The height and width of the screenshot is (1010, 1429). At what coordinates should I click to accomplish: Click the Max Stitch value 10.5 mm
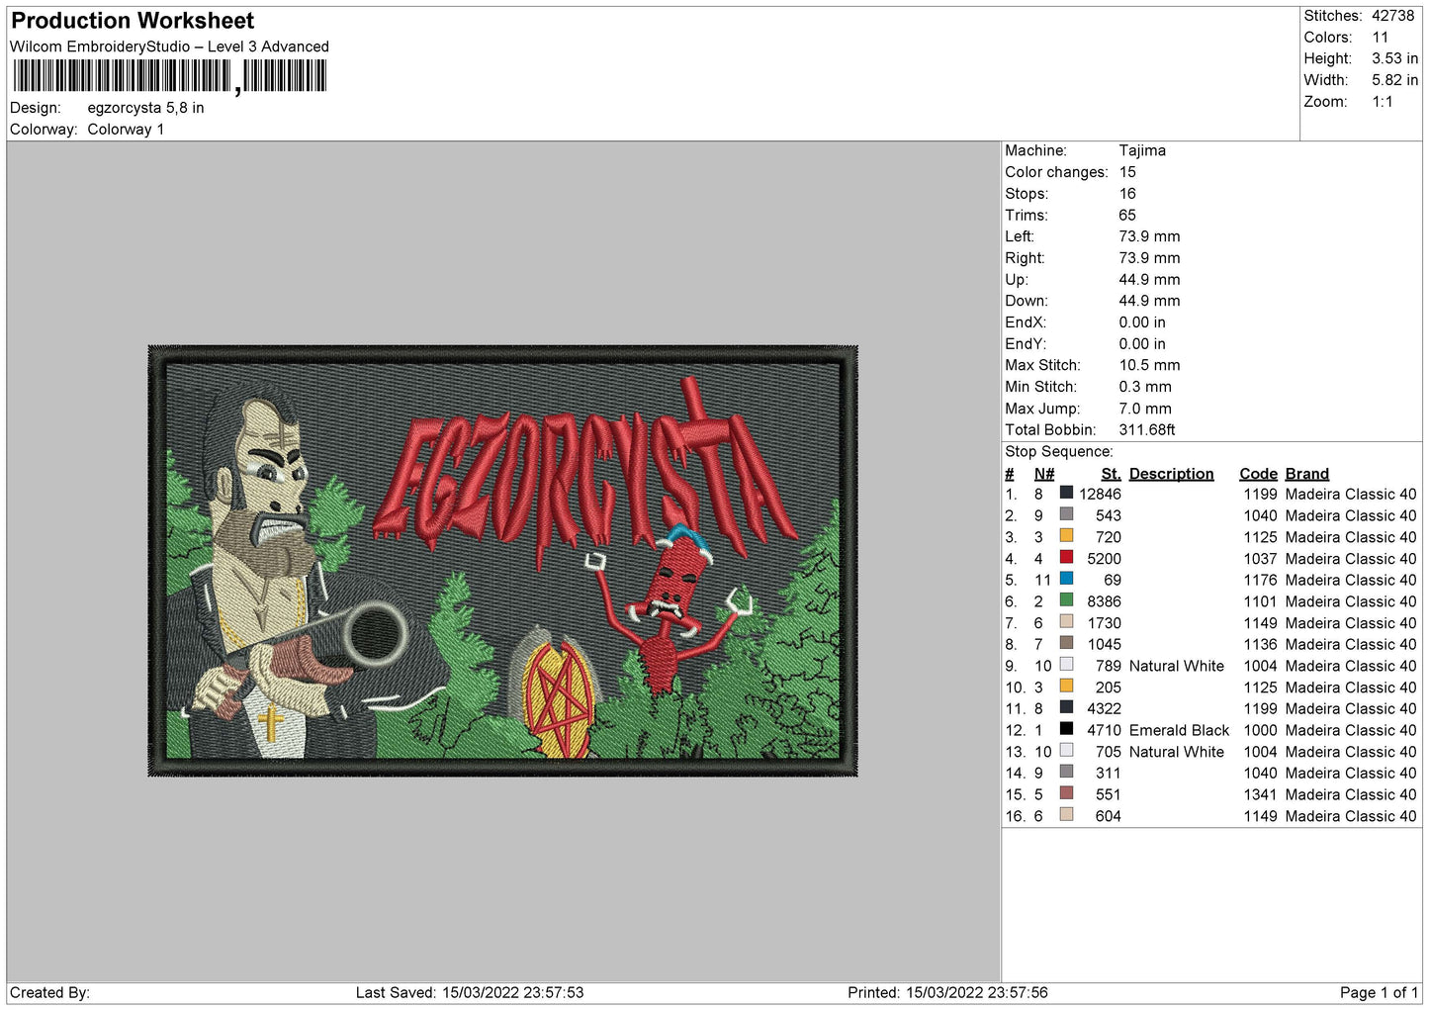pyautogui.click(x=1149, y=365)
